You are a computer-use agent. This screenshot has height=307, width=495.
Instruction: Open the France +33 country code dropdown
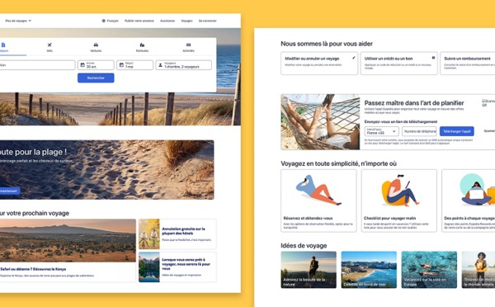[x=381, y=131]
